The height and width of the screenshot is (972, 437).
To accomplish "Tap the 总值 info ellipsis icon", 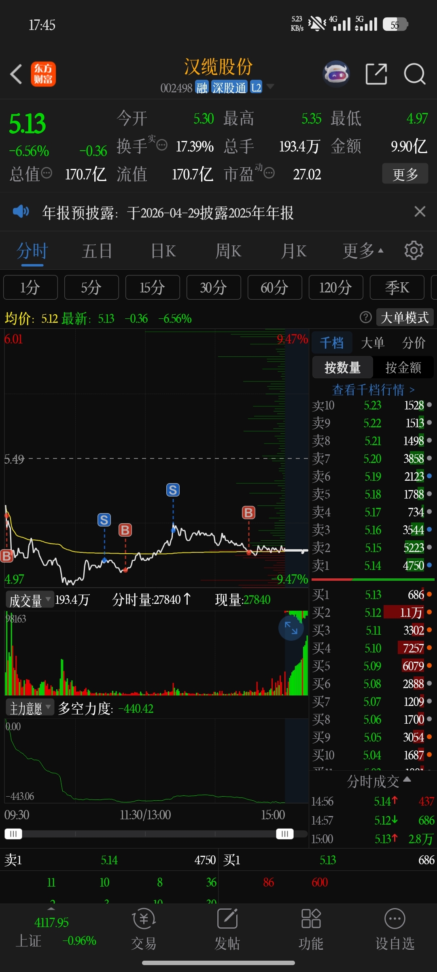I will tap(47, 173).
